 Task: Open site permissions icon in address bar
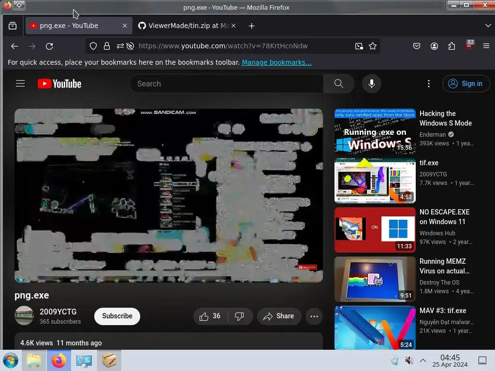point(120,46)
